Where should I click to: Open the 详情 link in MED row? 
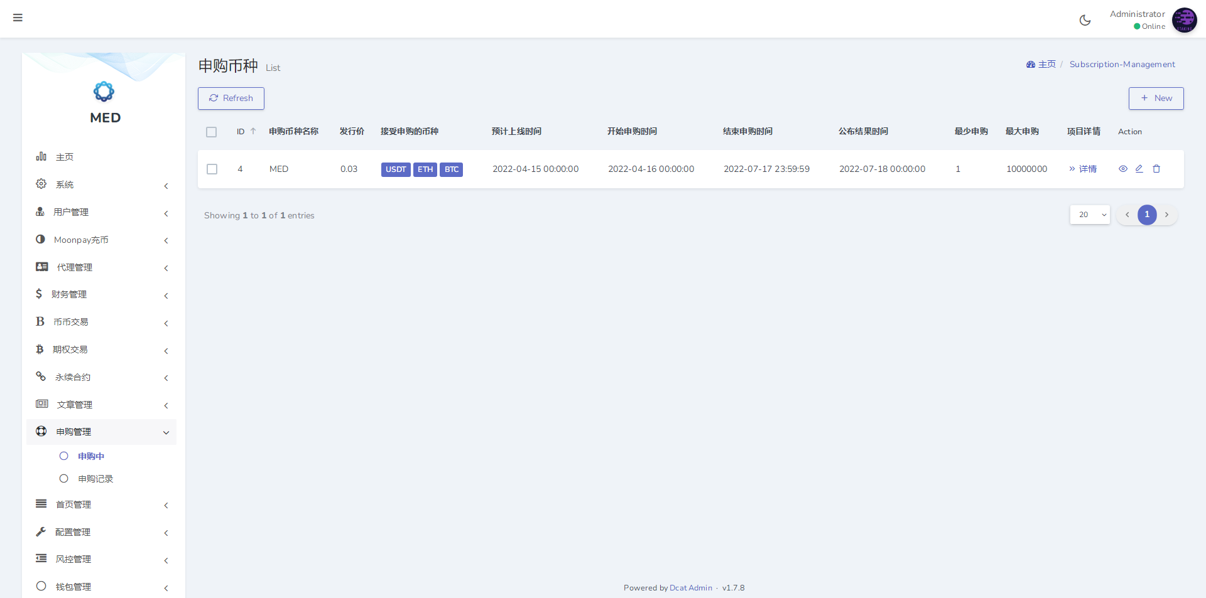[1083, 169]
